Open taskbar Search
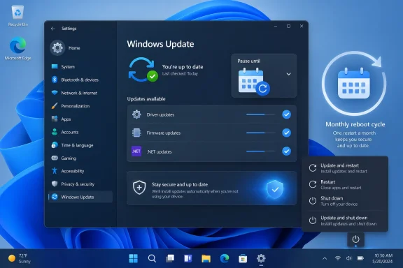Viewport: 403px width, 268px height. (x=152, y=258)
